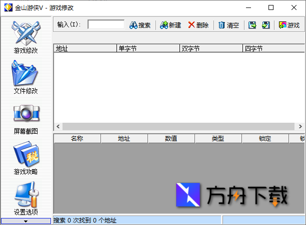Click the 单字节 column header
This screenshot has height=225, width=306.
[148, 48]
